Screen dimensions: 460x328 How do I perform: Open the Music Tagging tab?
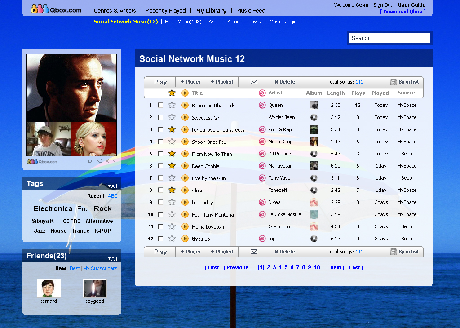(x=284, y=22)
